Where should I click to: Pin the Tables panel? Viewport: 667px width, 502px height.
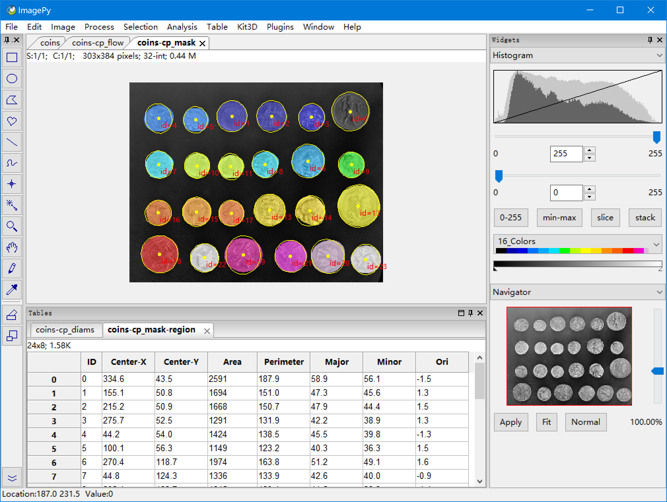(x=471, y=313)
